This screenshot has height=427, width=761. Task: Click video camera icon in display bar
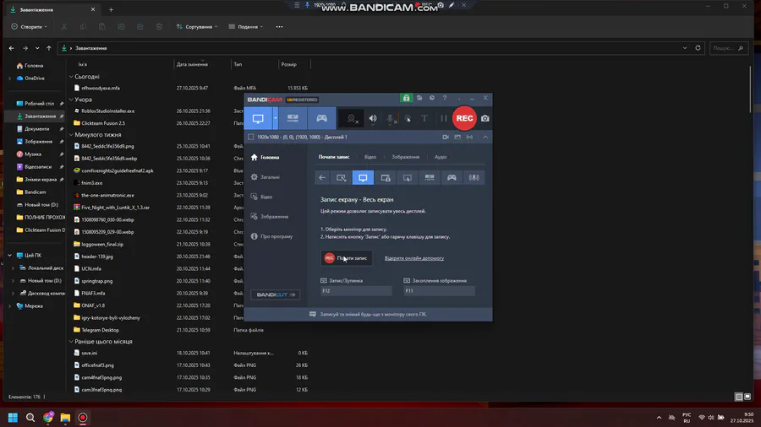point(446,137)
